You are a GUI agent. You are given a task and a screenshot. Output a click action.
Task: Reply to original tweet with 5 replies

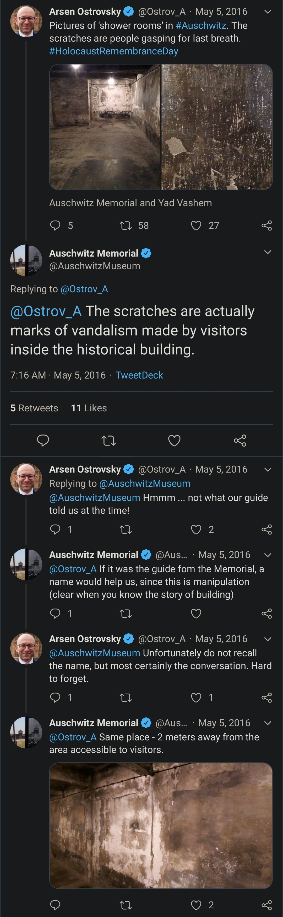coord(55,225)
